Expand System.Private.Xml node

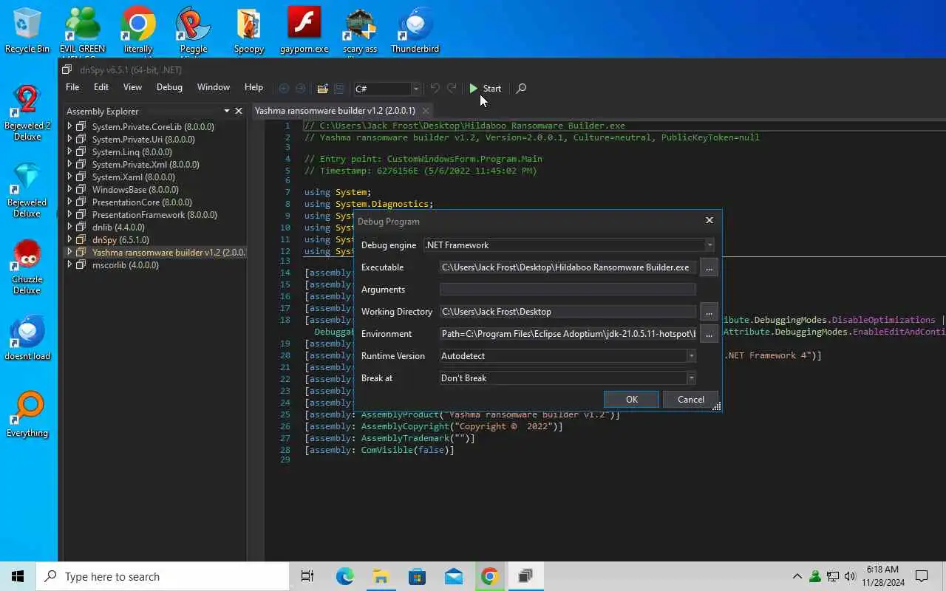pyautogui.click(x=70, y=164)
